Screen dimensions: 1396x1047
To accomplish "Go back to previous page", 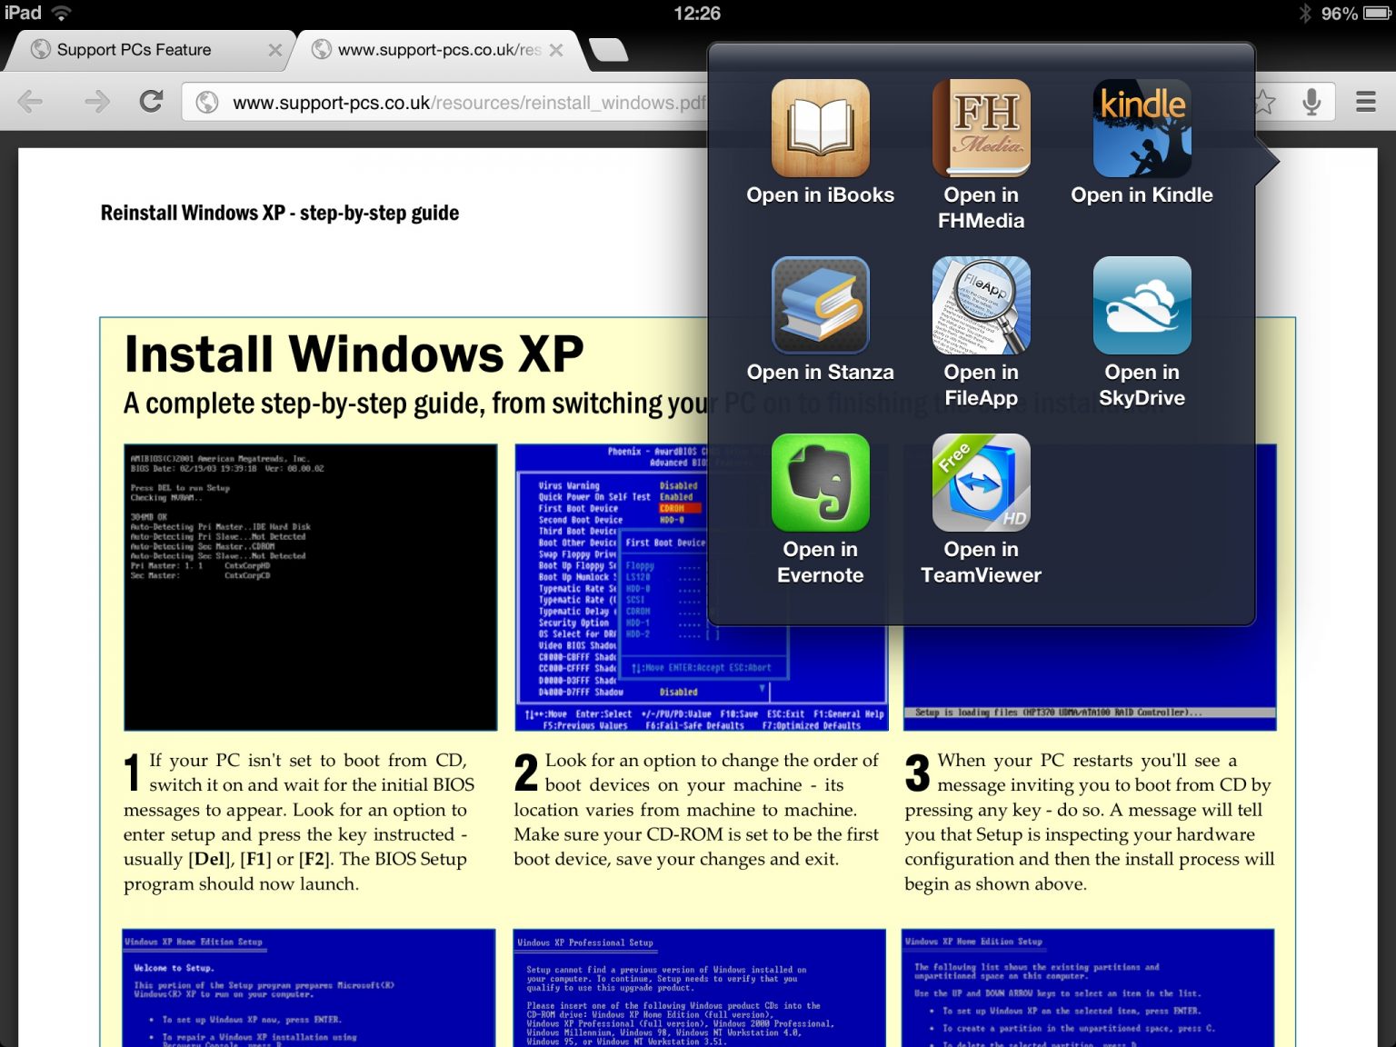I will point(31,101).
